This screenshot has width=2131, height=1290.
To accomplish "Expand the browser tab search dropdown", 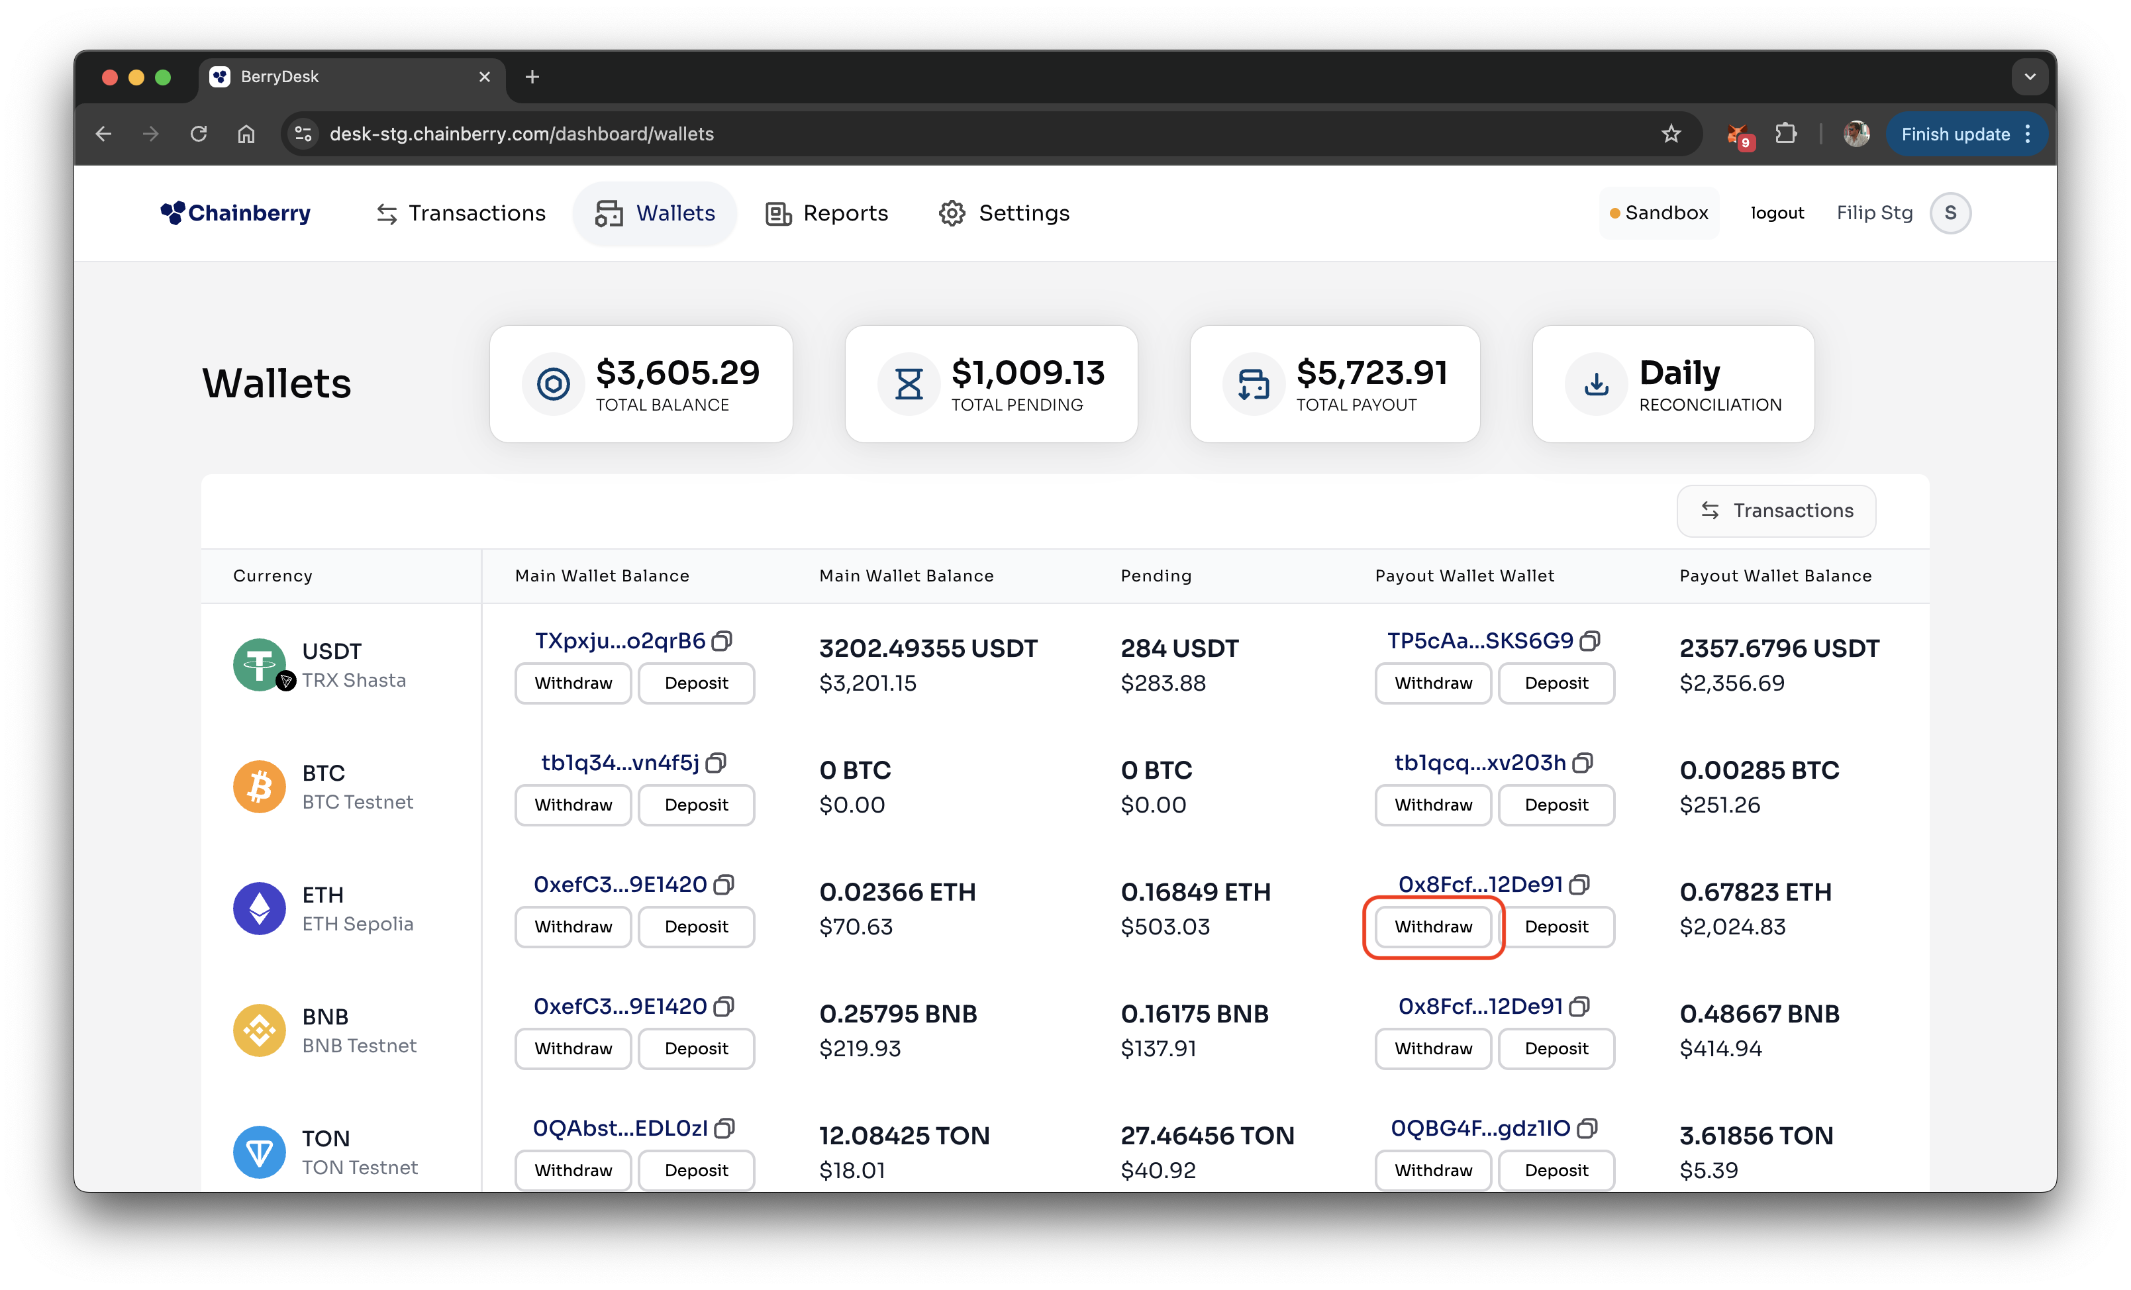I will (2029, 77).
